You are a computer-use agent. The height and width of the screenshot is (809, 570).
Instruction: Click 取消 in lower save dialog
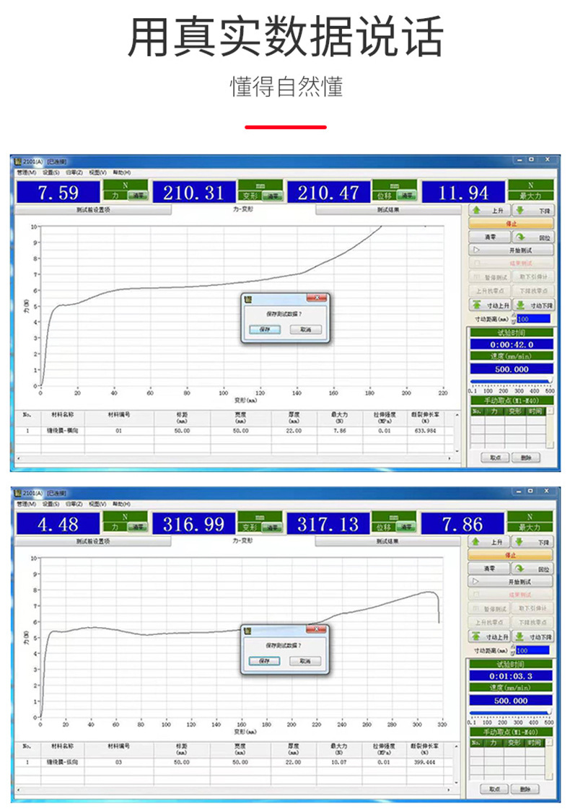tap(305, 660)
